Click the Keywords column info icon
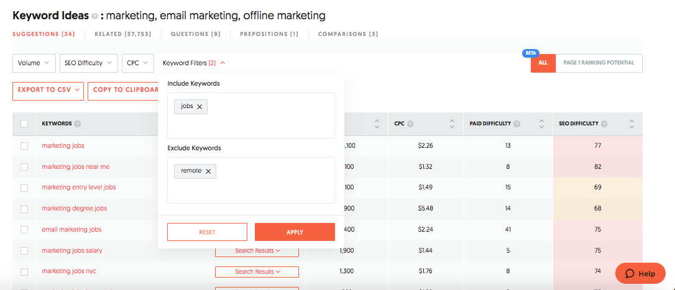The width and height of the screenshot is (675, 290). click(78, 124)
